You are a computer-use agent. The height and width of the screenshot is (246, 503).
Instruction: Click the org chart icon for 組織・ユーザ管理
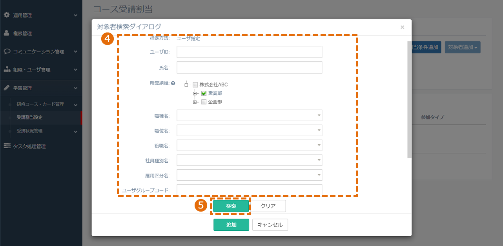[7, 70]
